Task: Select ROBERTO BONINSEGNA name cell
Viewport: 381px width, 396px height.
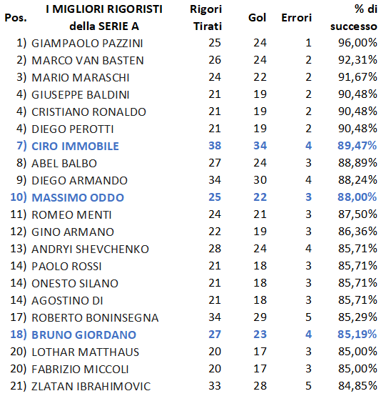Action: coord(95,317)
